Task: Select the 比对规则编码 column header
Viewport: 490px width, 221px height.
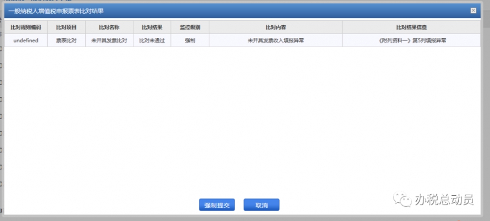Action: pyautogui.click(x=26, y=27)
